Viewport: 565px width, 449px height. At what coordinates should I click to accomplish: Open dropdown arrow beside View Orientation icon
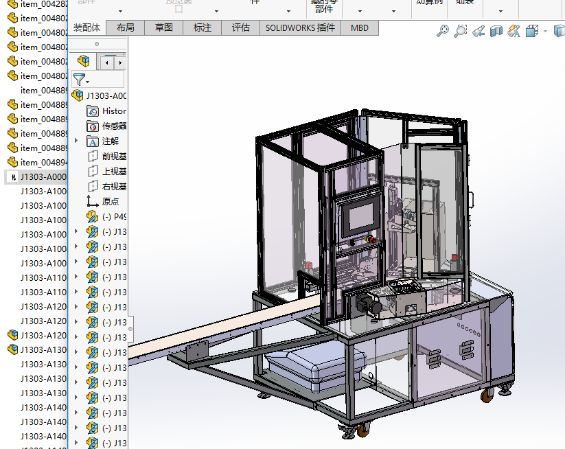point(545,31)
